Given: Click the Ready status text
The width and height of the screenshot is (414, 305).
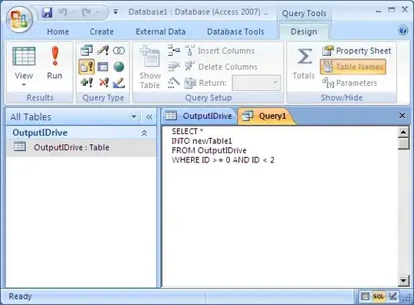Looking at the screenshot, I should pos(20,297).
